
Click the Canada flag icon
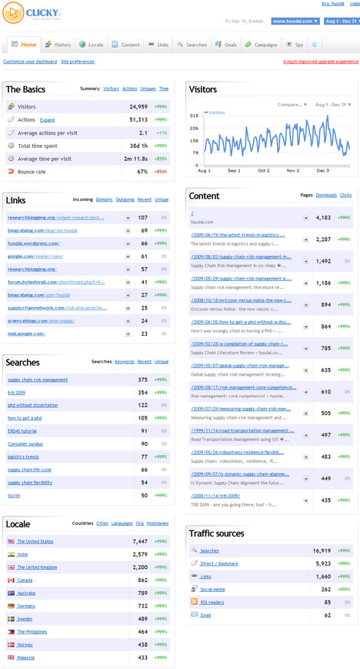[x=11, y=580]
